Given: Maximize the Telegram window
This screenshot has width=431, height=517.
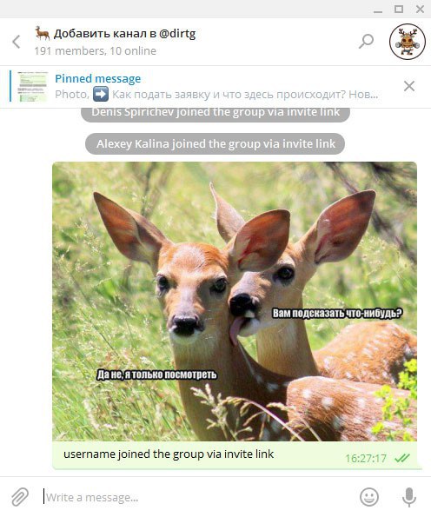Looking at the screenshot, I should (399, 9).
